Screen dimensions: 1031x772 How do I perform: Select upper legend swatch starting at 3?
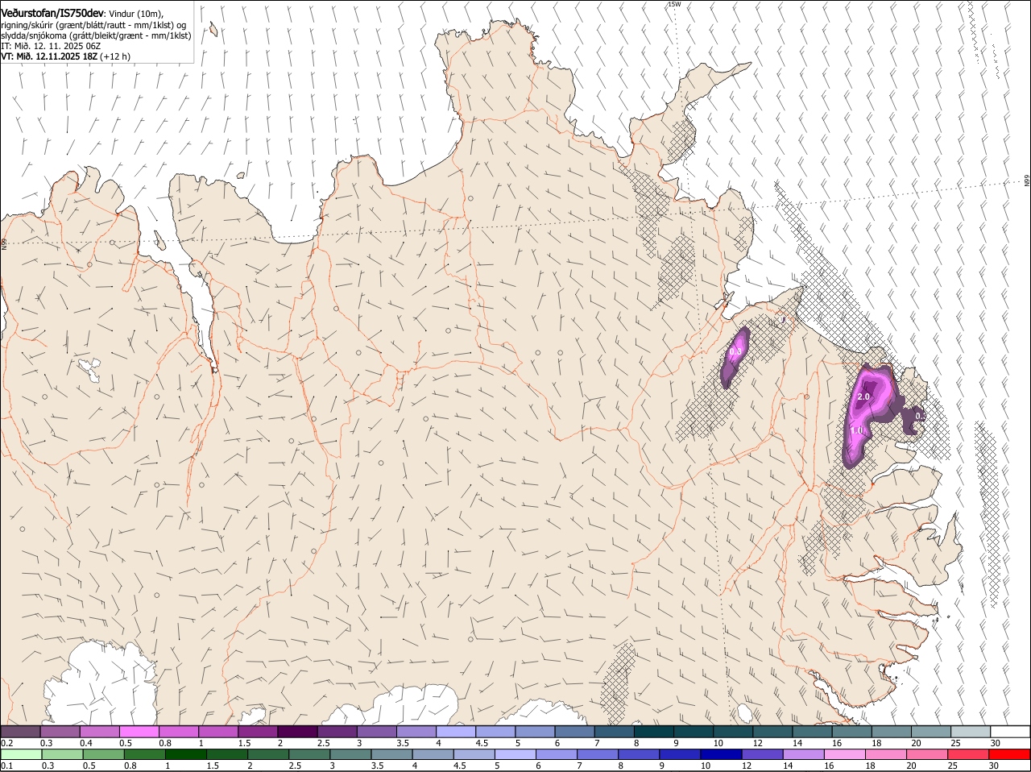point(378,732)
